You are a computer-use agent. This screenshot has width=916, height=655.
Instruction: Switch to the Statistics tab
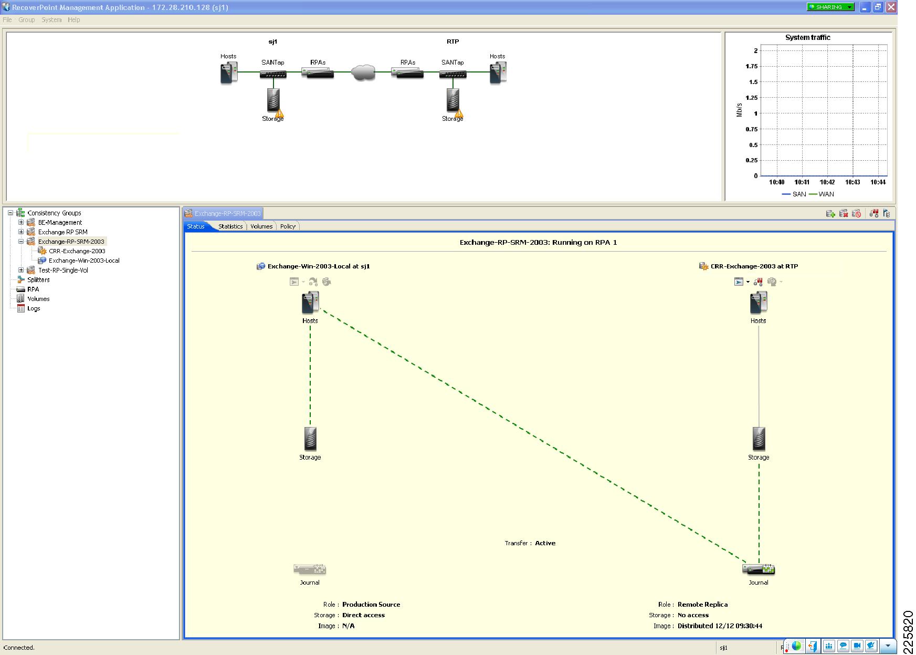click(230, 226)
